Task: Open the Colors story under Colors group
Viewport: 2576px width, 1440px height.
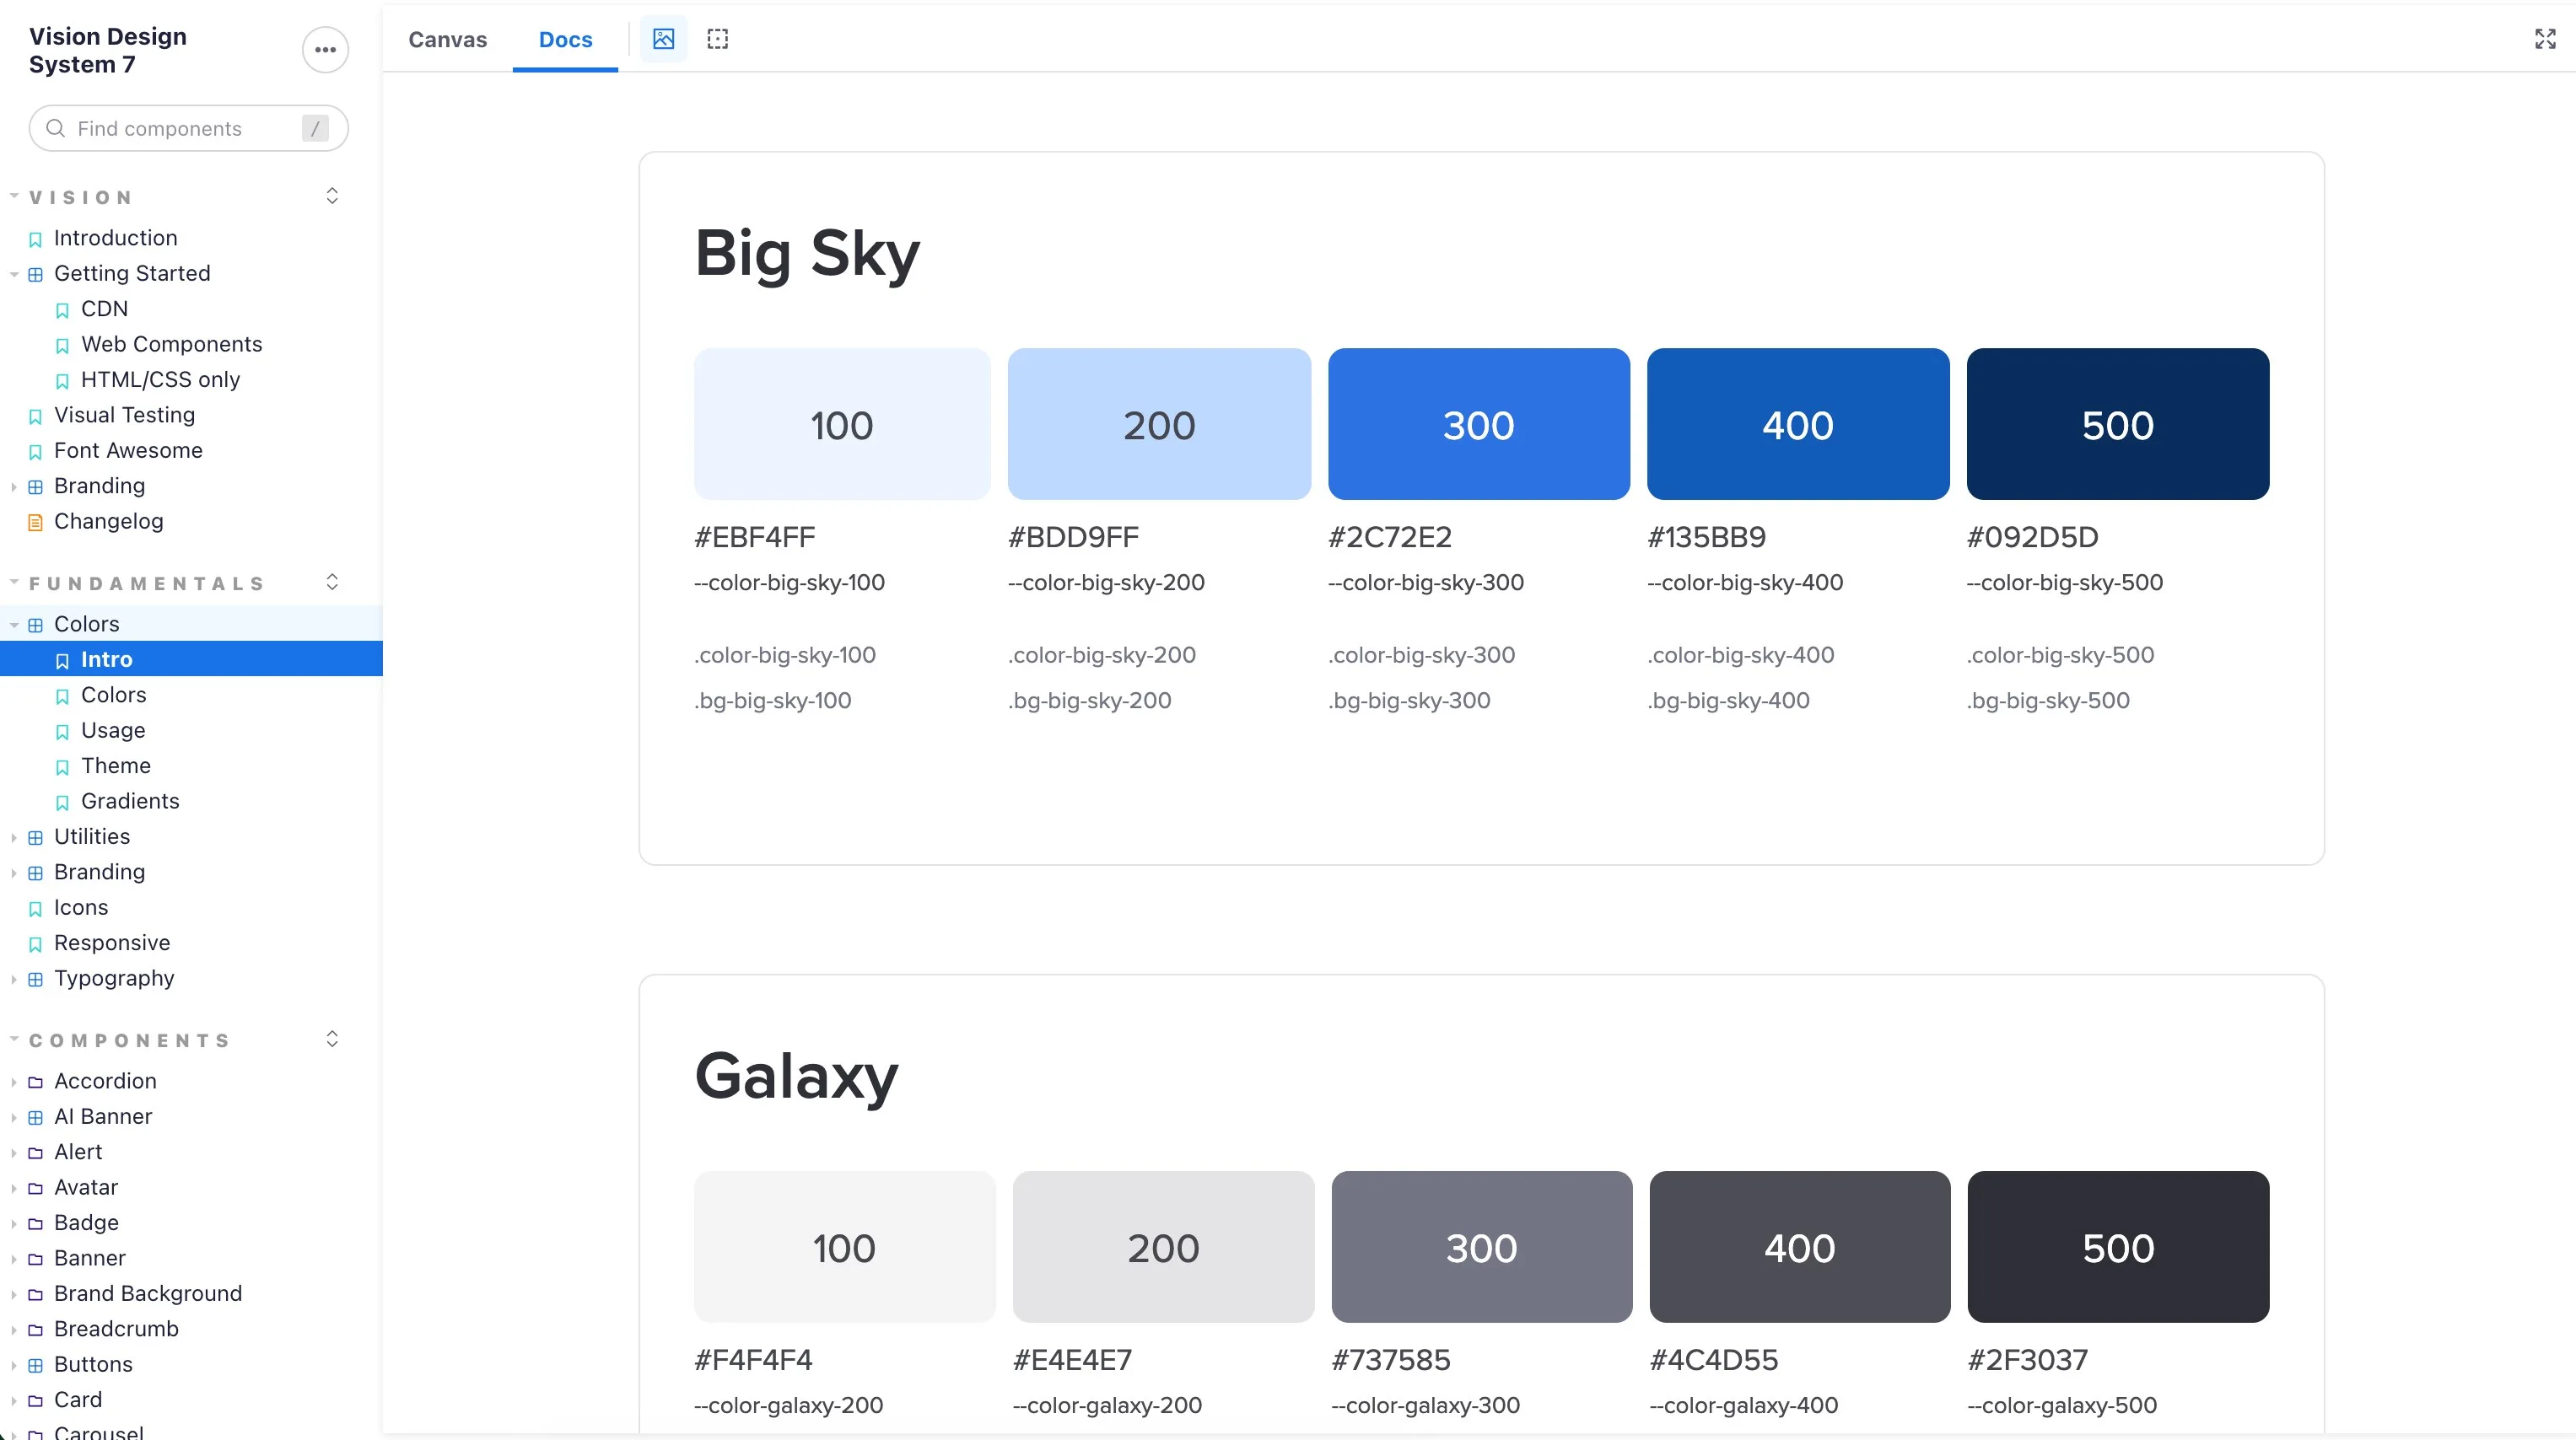Action: tap(113, 695)
